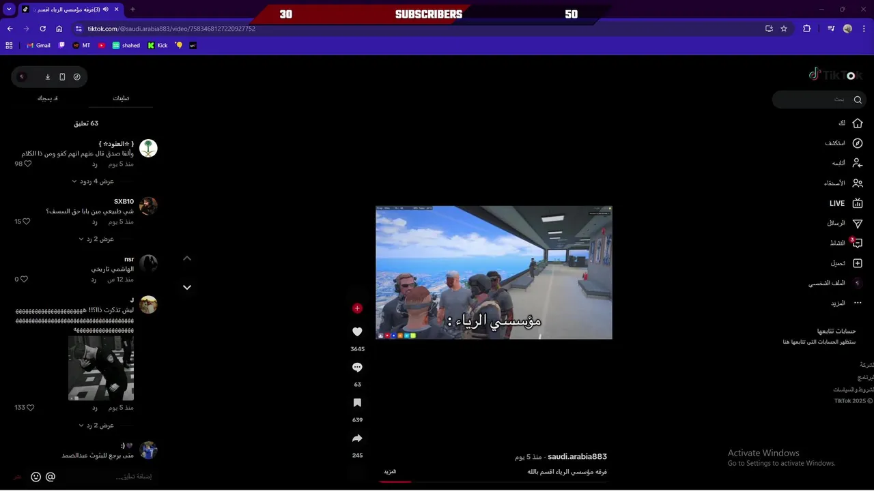Open the Kick bookmark
This screenshot has width=874, height=491.
(158, 46)
